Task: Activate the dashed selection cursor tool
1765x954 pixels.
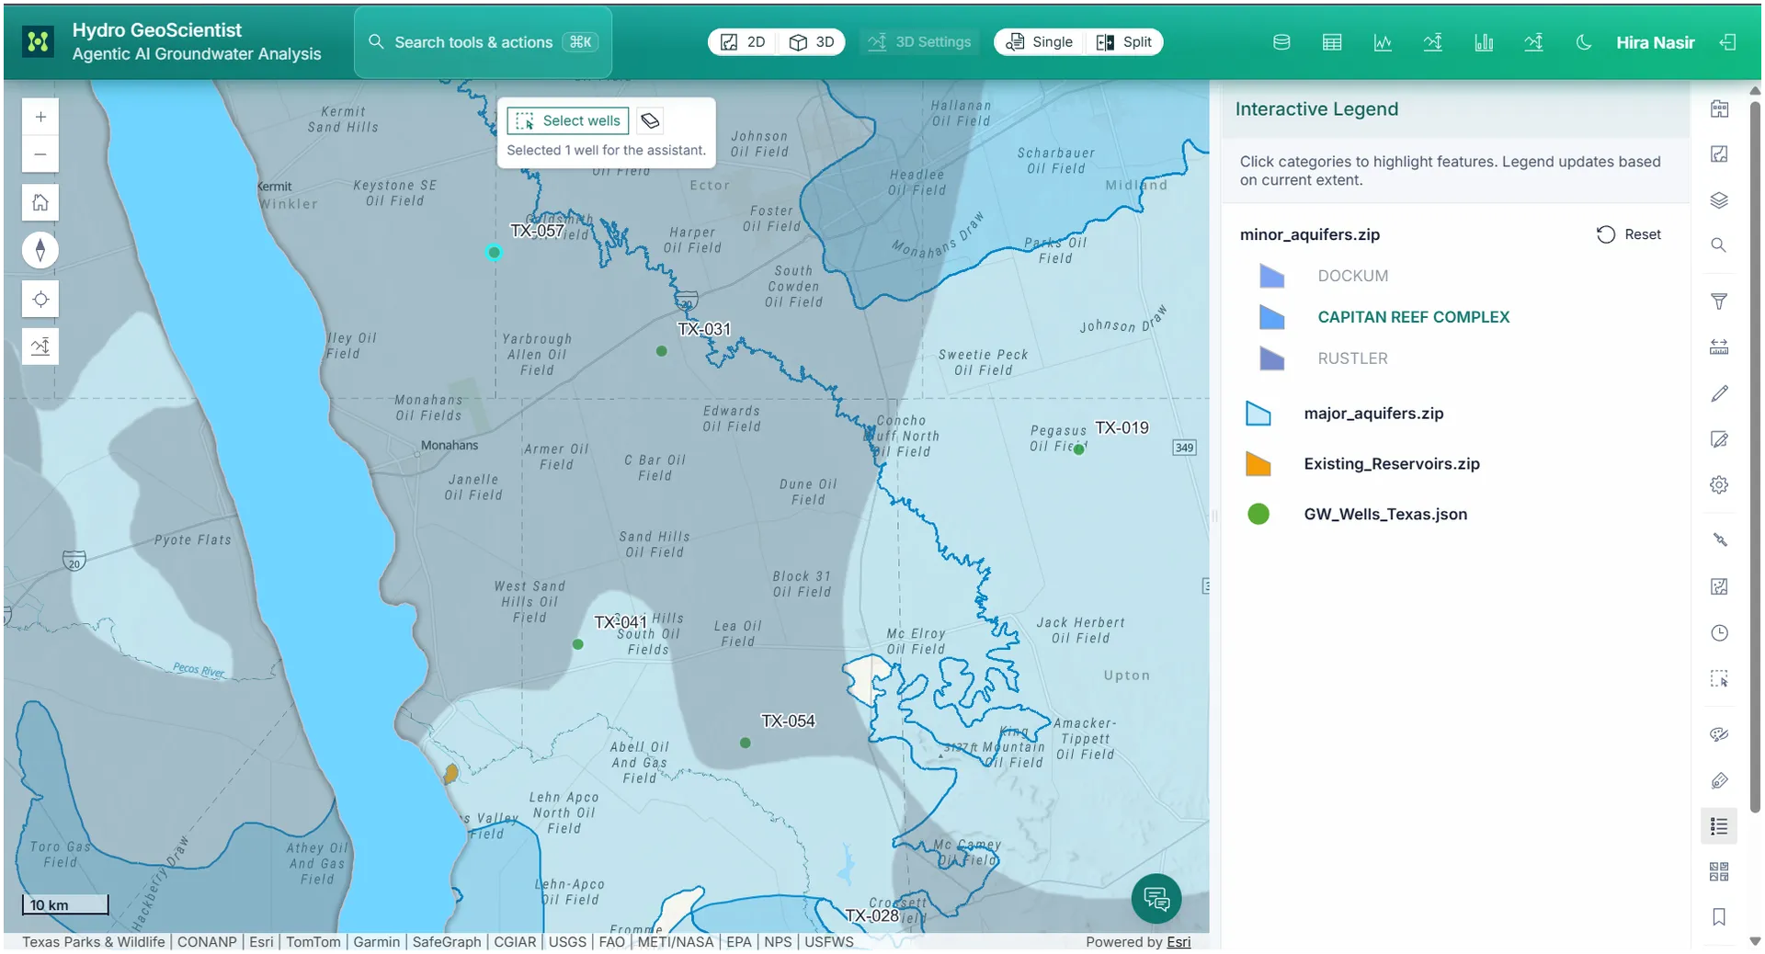Action: point(1719,679)
